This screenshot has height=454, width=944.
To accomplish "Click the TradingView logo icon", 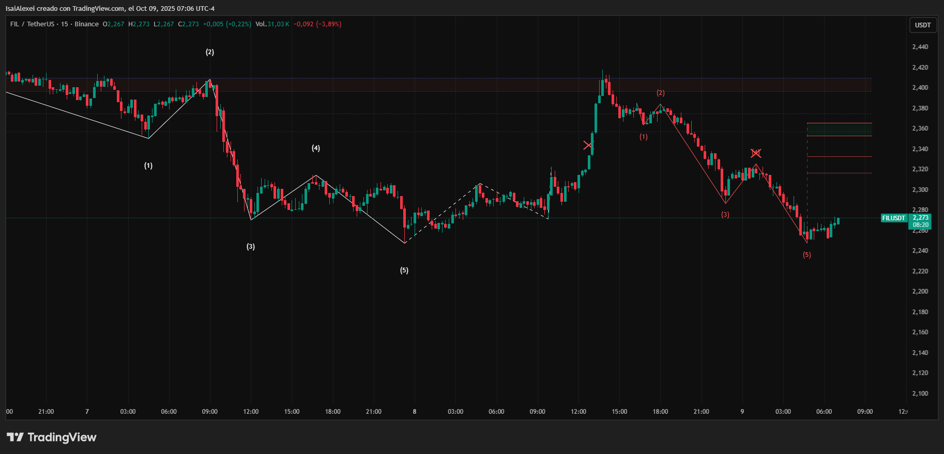I will pyautogui.click(x=16, y=437).
